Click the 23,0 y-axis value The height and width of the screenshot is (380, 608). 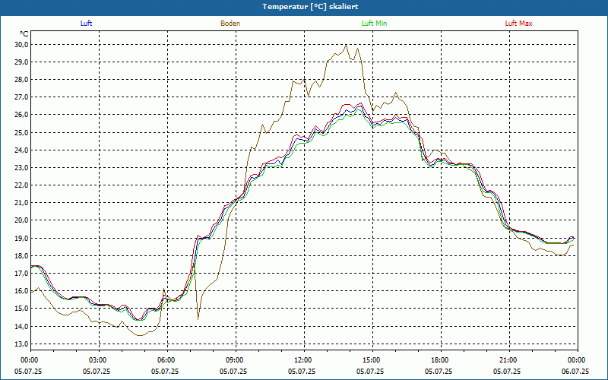21,168
